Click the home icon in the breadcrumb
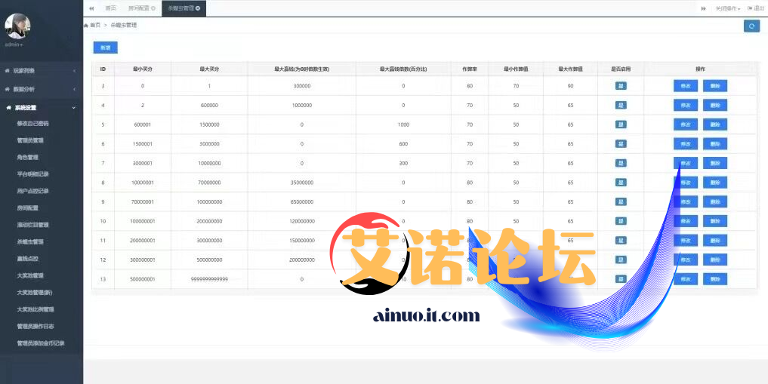Viewport: 768px width, 384px height. (86, 25)
